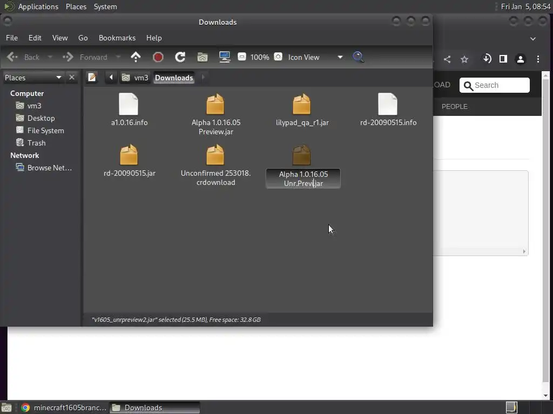553x414 pixels.
Task: Open the file search magnifier icon
Action: click(359, 57)
